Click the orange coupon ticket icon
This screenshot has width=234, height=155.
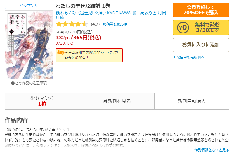[x=61, y=53]
